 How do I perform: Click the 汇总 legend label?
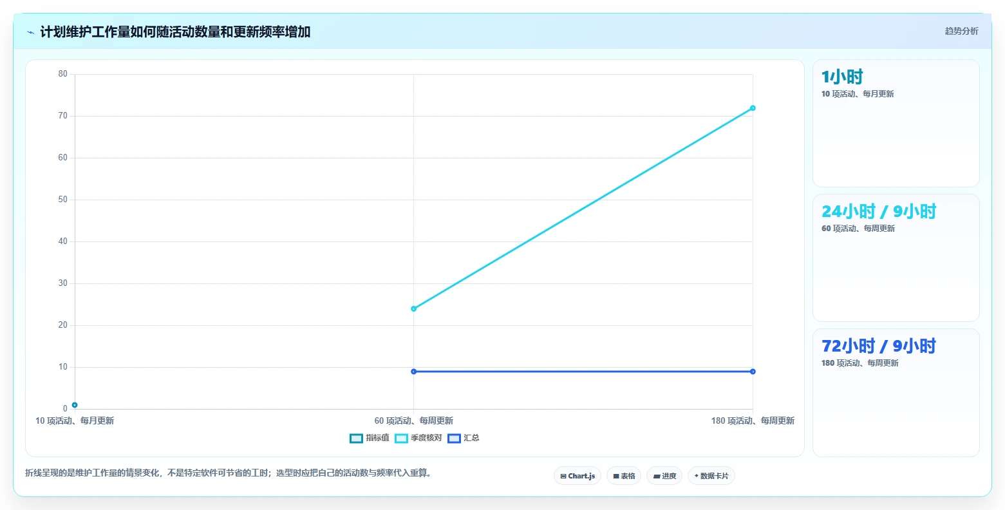click(472, 438)
